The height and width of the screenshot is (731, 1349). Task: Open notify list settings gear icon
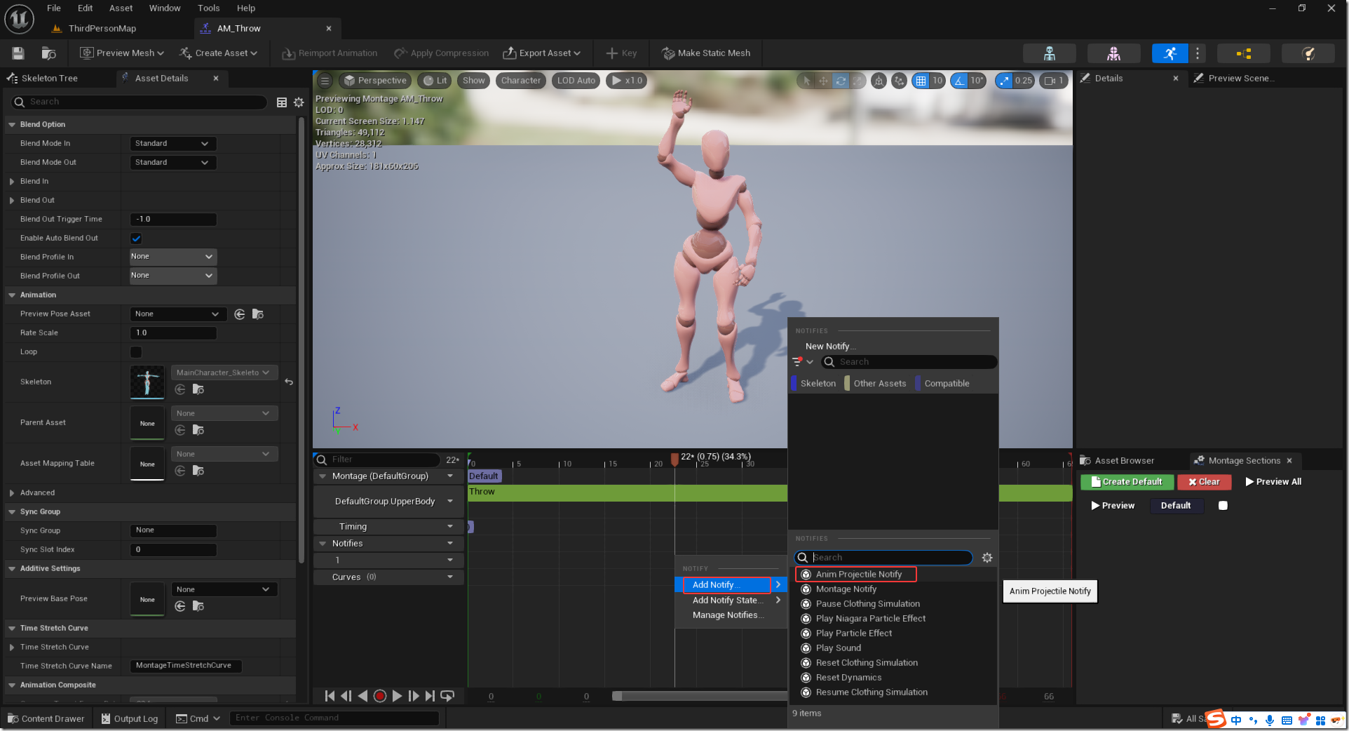coord(987,558)
